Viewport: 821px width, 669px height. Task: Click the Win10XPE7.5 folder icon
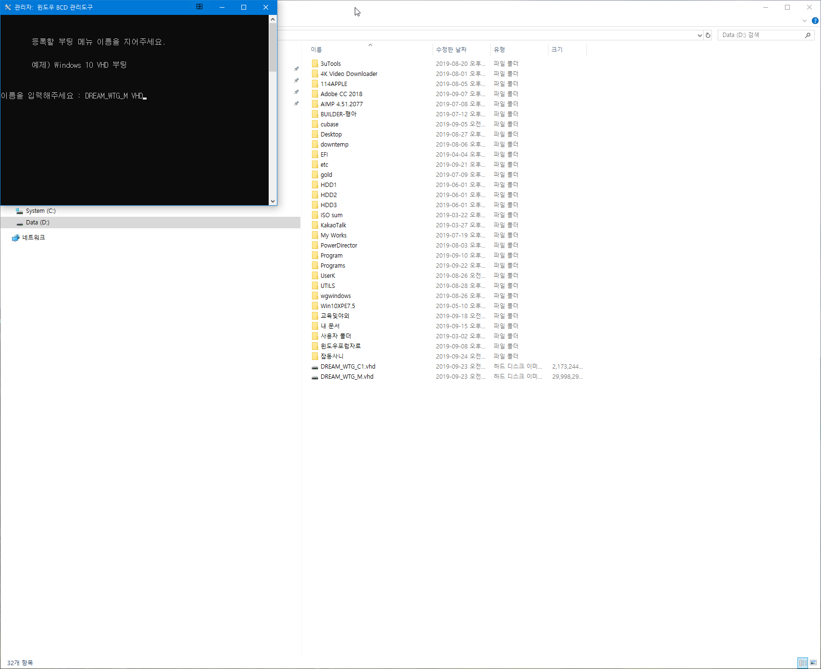click(x=315, y=306)
